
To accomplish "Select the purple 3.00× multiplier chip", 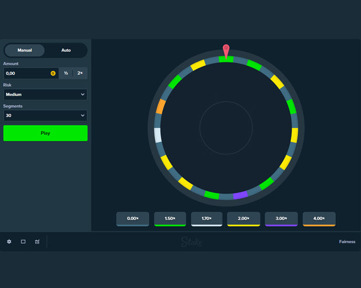I will coord(281,219).
